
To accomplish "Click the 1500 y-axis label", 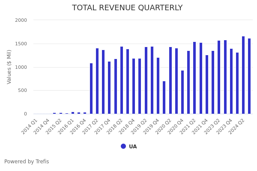I will [21, 44].
